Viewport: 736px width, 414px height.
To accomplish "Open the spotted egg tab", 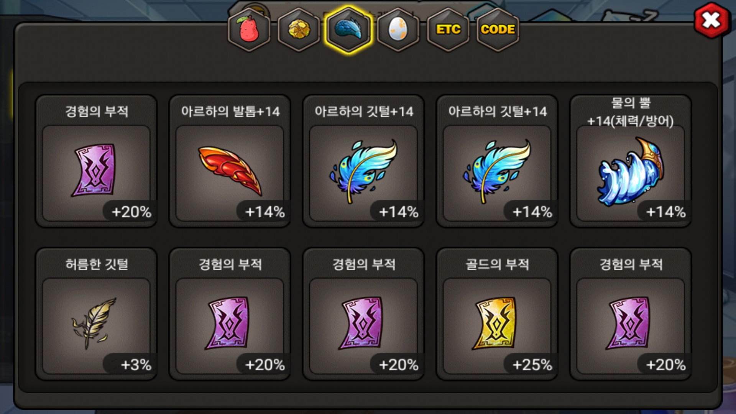I will (x=398, y=30).
